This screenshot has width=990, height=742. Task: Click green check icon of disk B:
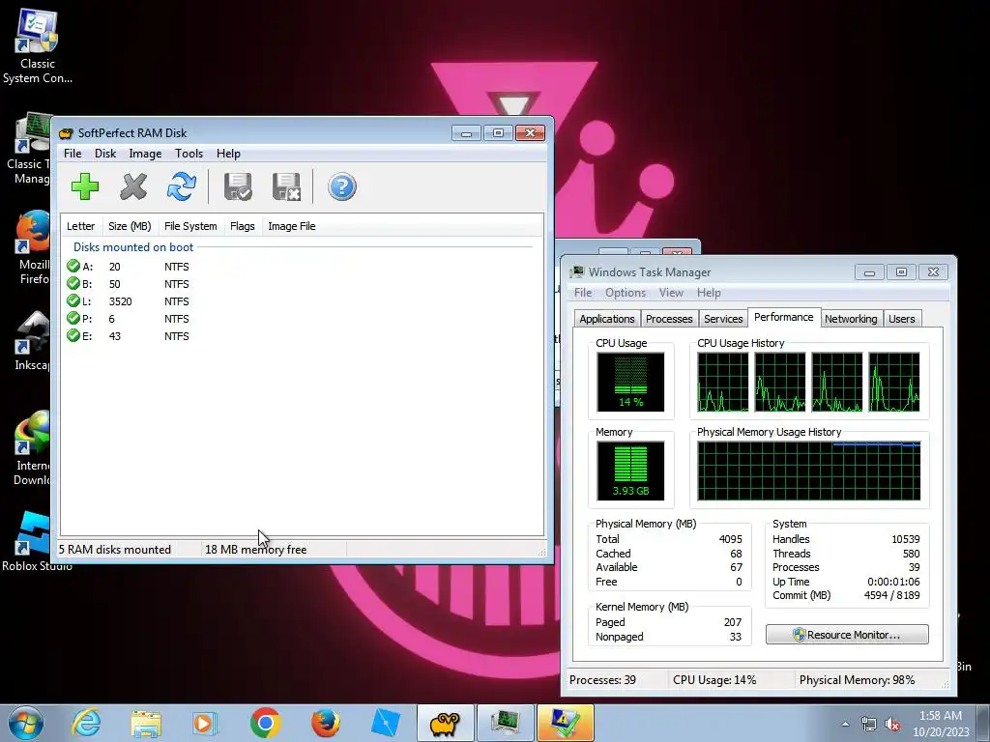[x=73, y=284]
